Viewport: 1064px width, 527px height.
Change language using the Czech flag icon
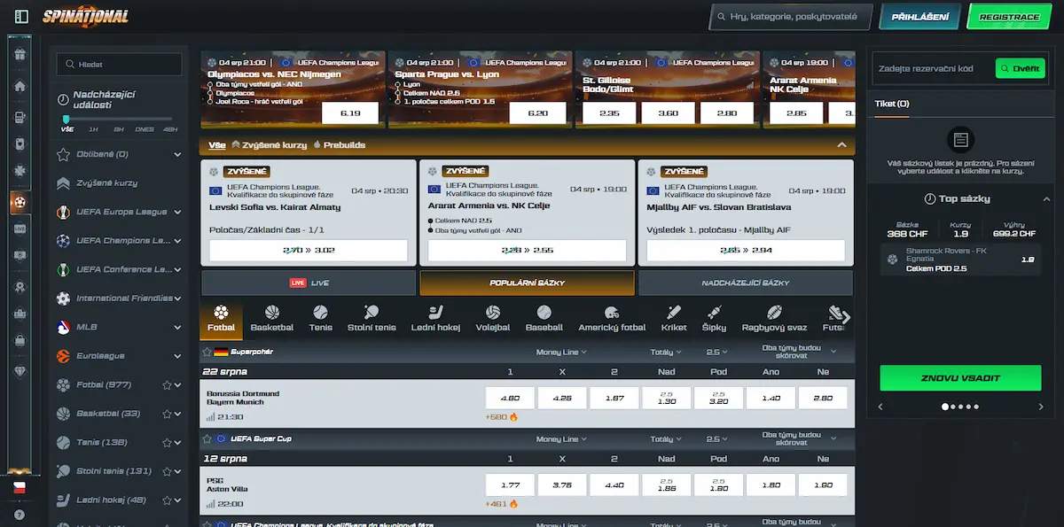click(x=20, y=487)
